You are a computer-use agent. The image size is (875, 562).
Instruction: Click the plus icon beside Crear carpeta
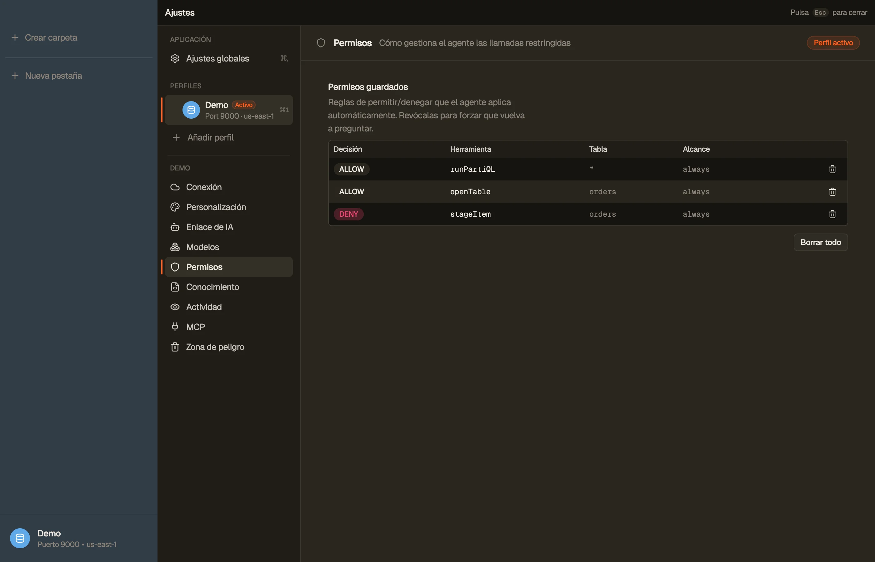tap(15, 37)
